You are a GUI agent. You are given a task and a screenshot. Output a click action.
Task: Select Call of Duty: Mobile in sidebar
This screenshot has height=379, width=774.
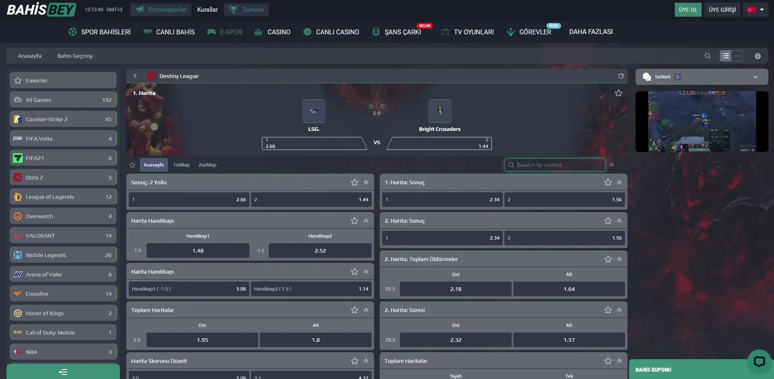coord(63,333)
